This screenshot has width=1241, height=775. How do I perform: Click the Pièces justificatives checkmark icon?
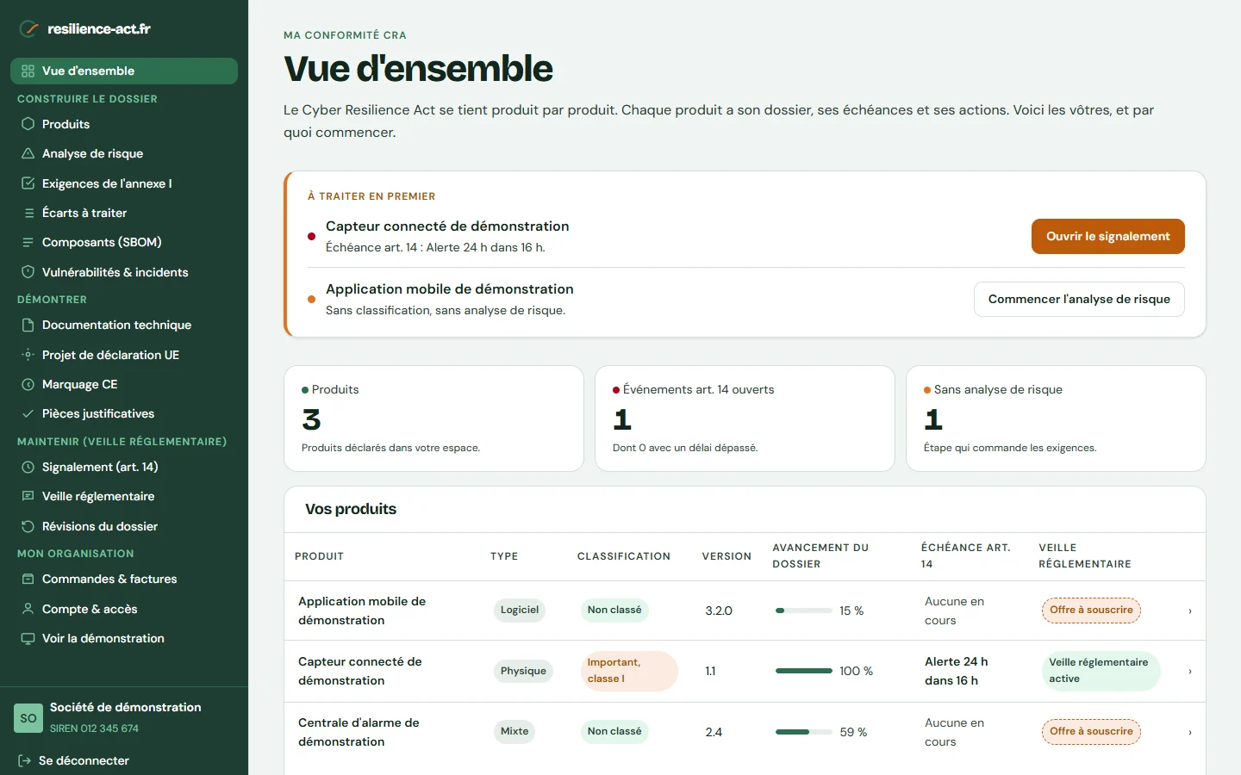point(28,413)
